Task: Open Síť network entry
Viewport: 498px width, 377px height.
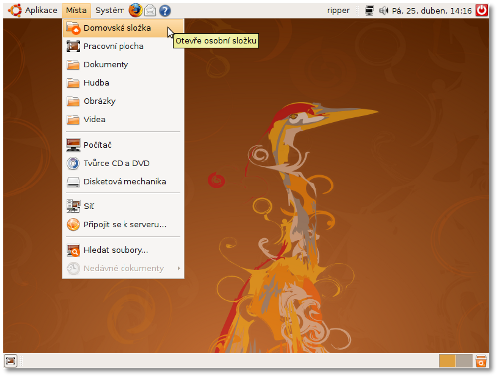Action: pos(123,206)
